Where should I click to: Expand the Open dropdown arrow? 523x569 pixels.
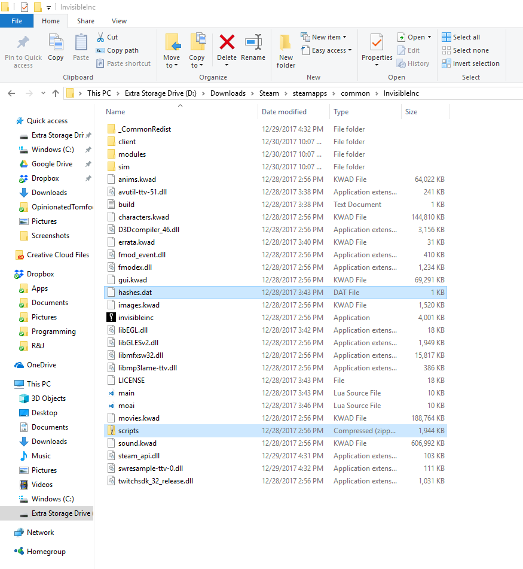click(x=430, y=37)
